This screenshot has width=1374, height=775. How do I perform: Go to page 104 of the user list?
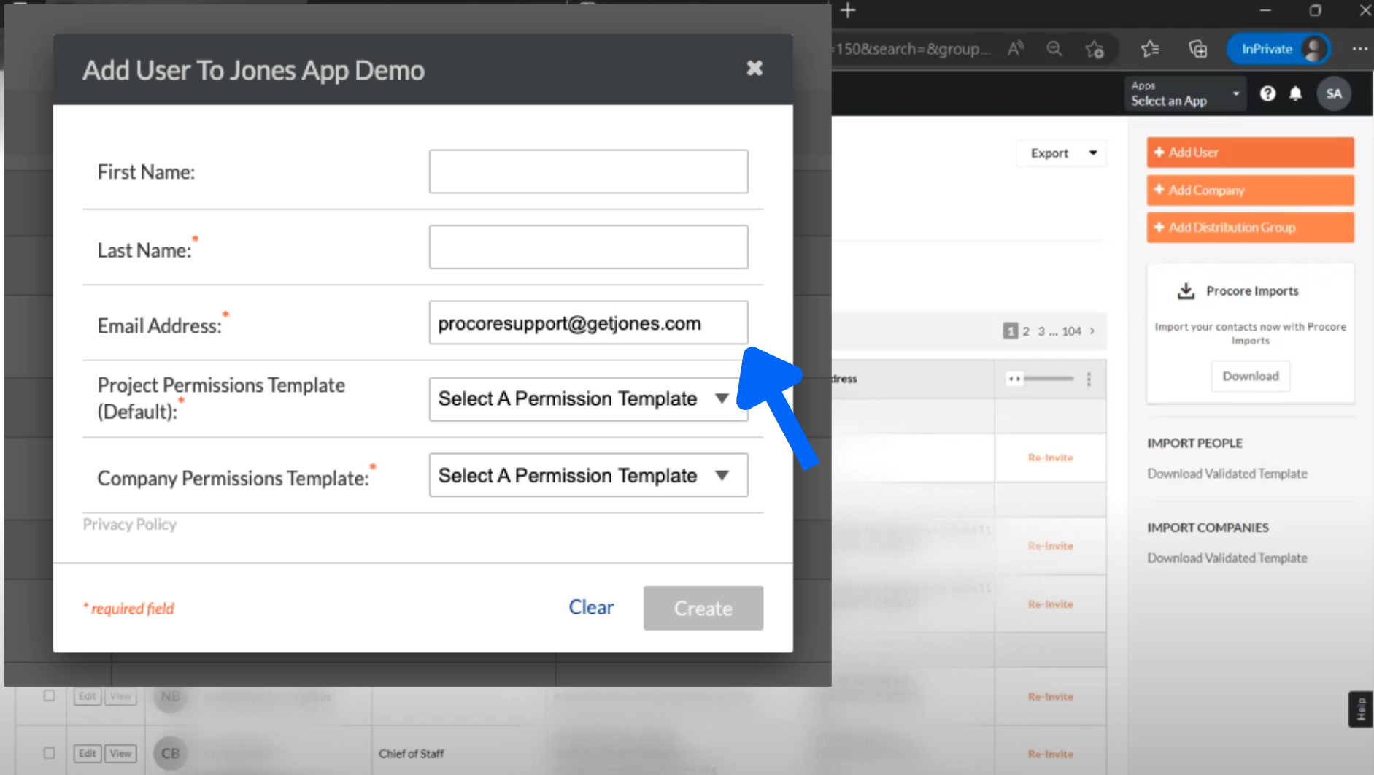tap(1071, 331)
